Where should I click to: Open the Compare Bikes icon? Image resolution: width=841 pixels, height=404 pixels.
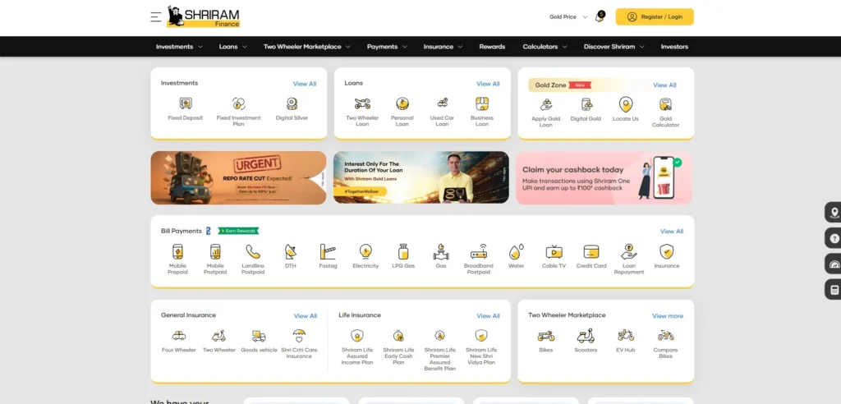[665, 336]
